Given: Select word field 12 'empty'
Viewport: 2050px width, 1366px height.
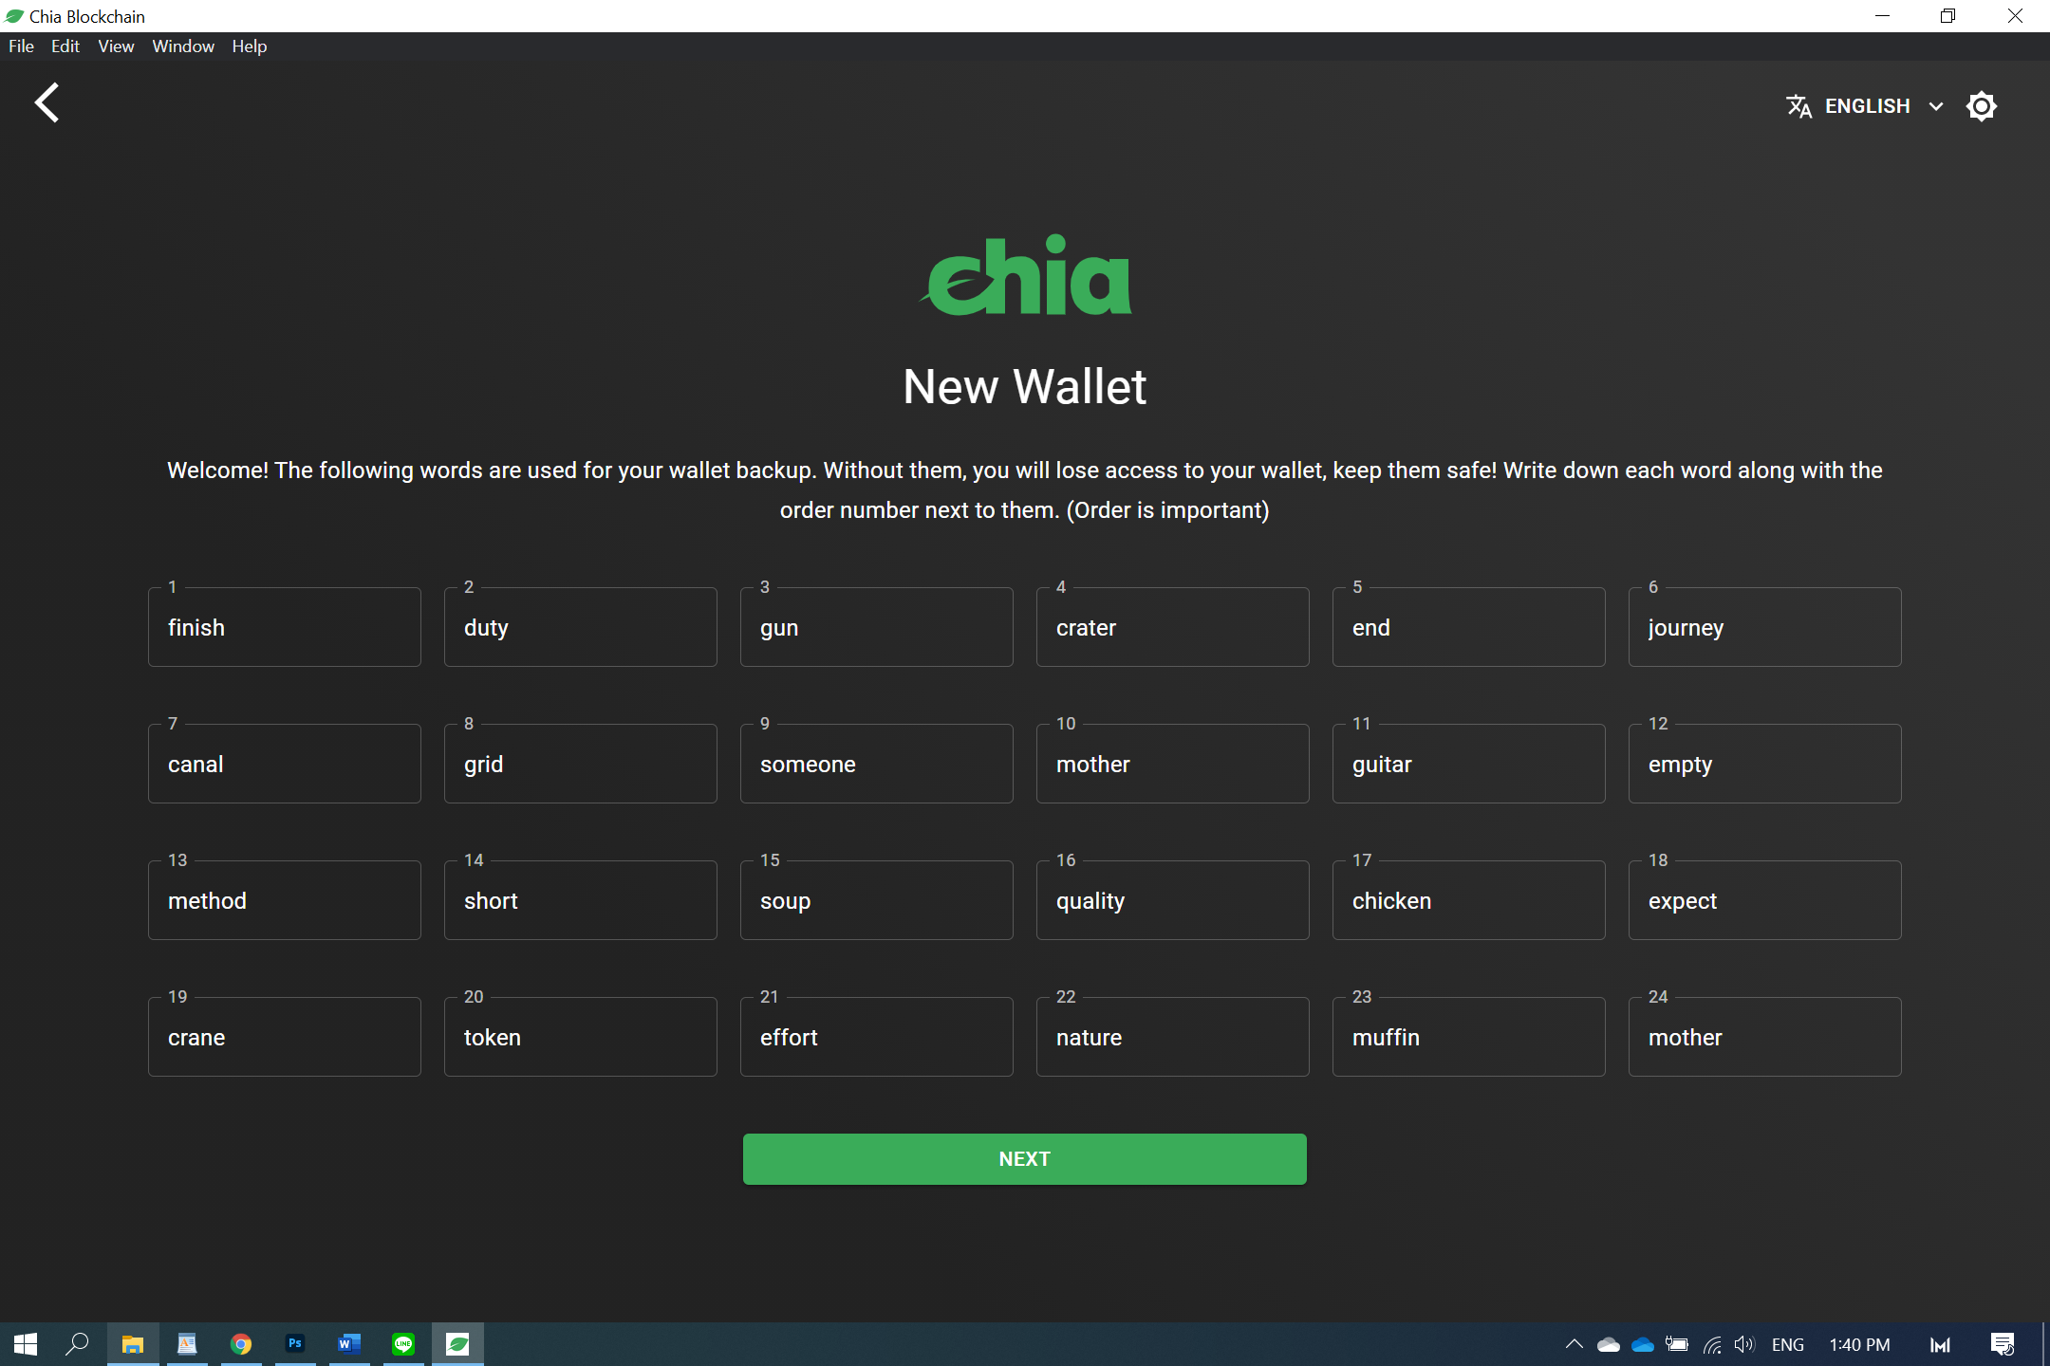Looking at the screenshot, I should 1764,764.
